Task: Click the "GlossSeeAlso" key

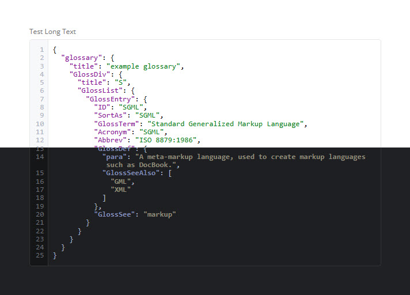Action: point(131,173)
